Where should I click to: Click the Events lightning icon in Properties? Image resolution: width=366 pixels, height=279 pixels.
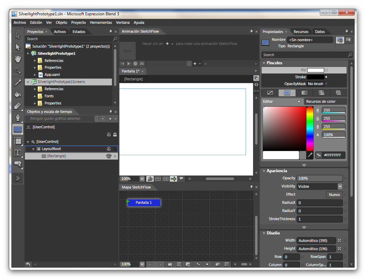point(349,40)
